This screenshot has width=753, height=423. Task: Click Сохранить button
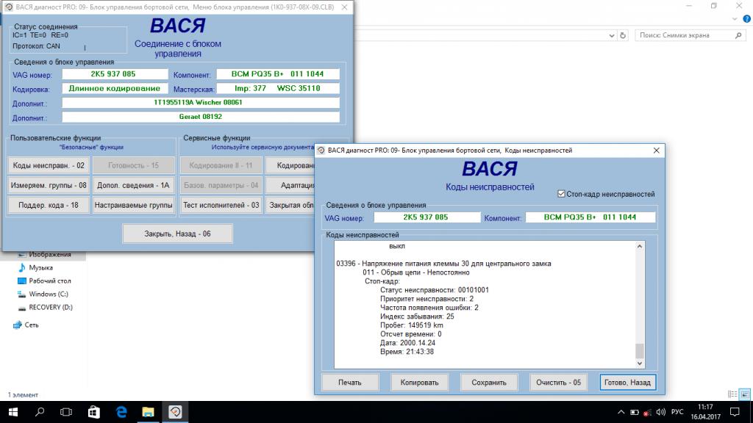[489, 382]
